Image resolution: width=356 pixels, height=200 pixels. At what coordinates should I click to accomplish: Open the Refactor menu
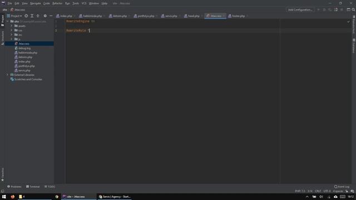(57, 3)
